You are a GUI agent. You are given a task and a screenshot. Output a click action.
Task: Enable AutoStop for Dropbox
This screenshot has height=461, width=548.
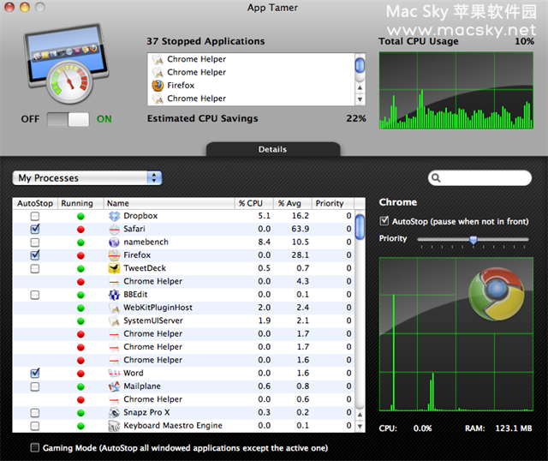(x=35, y=216)
